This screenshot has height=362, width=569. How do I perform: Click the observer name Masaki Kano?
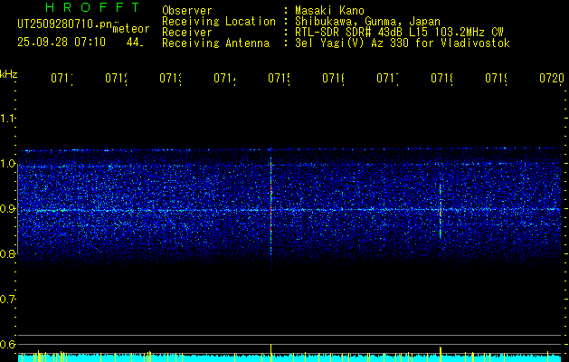tap(329, 10)
